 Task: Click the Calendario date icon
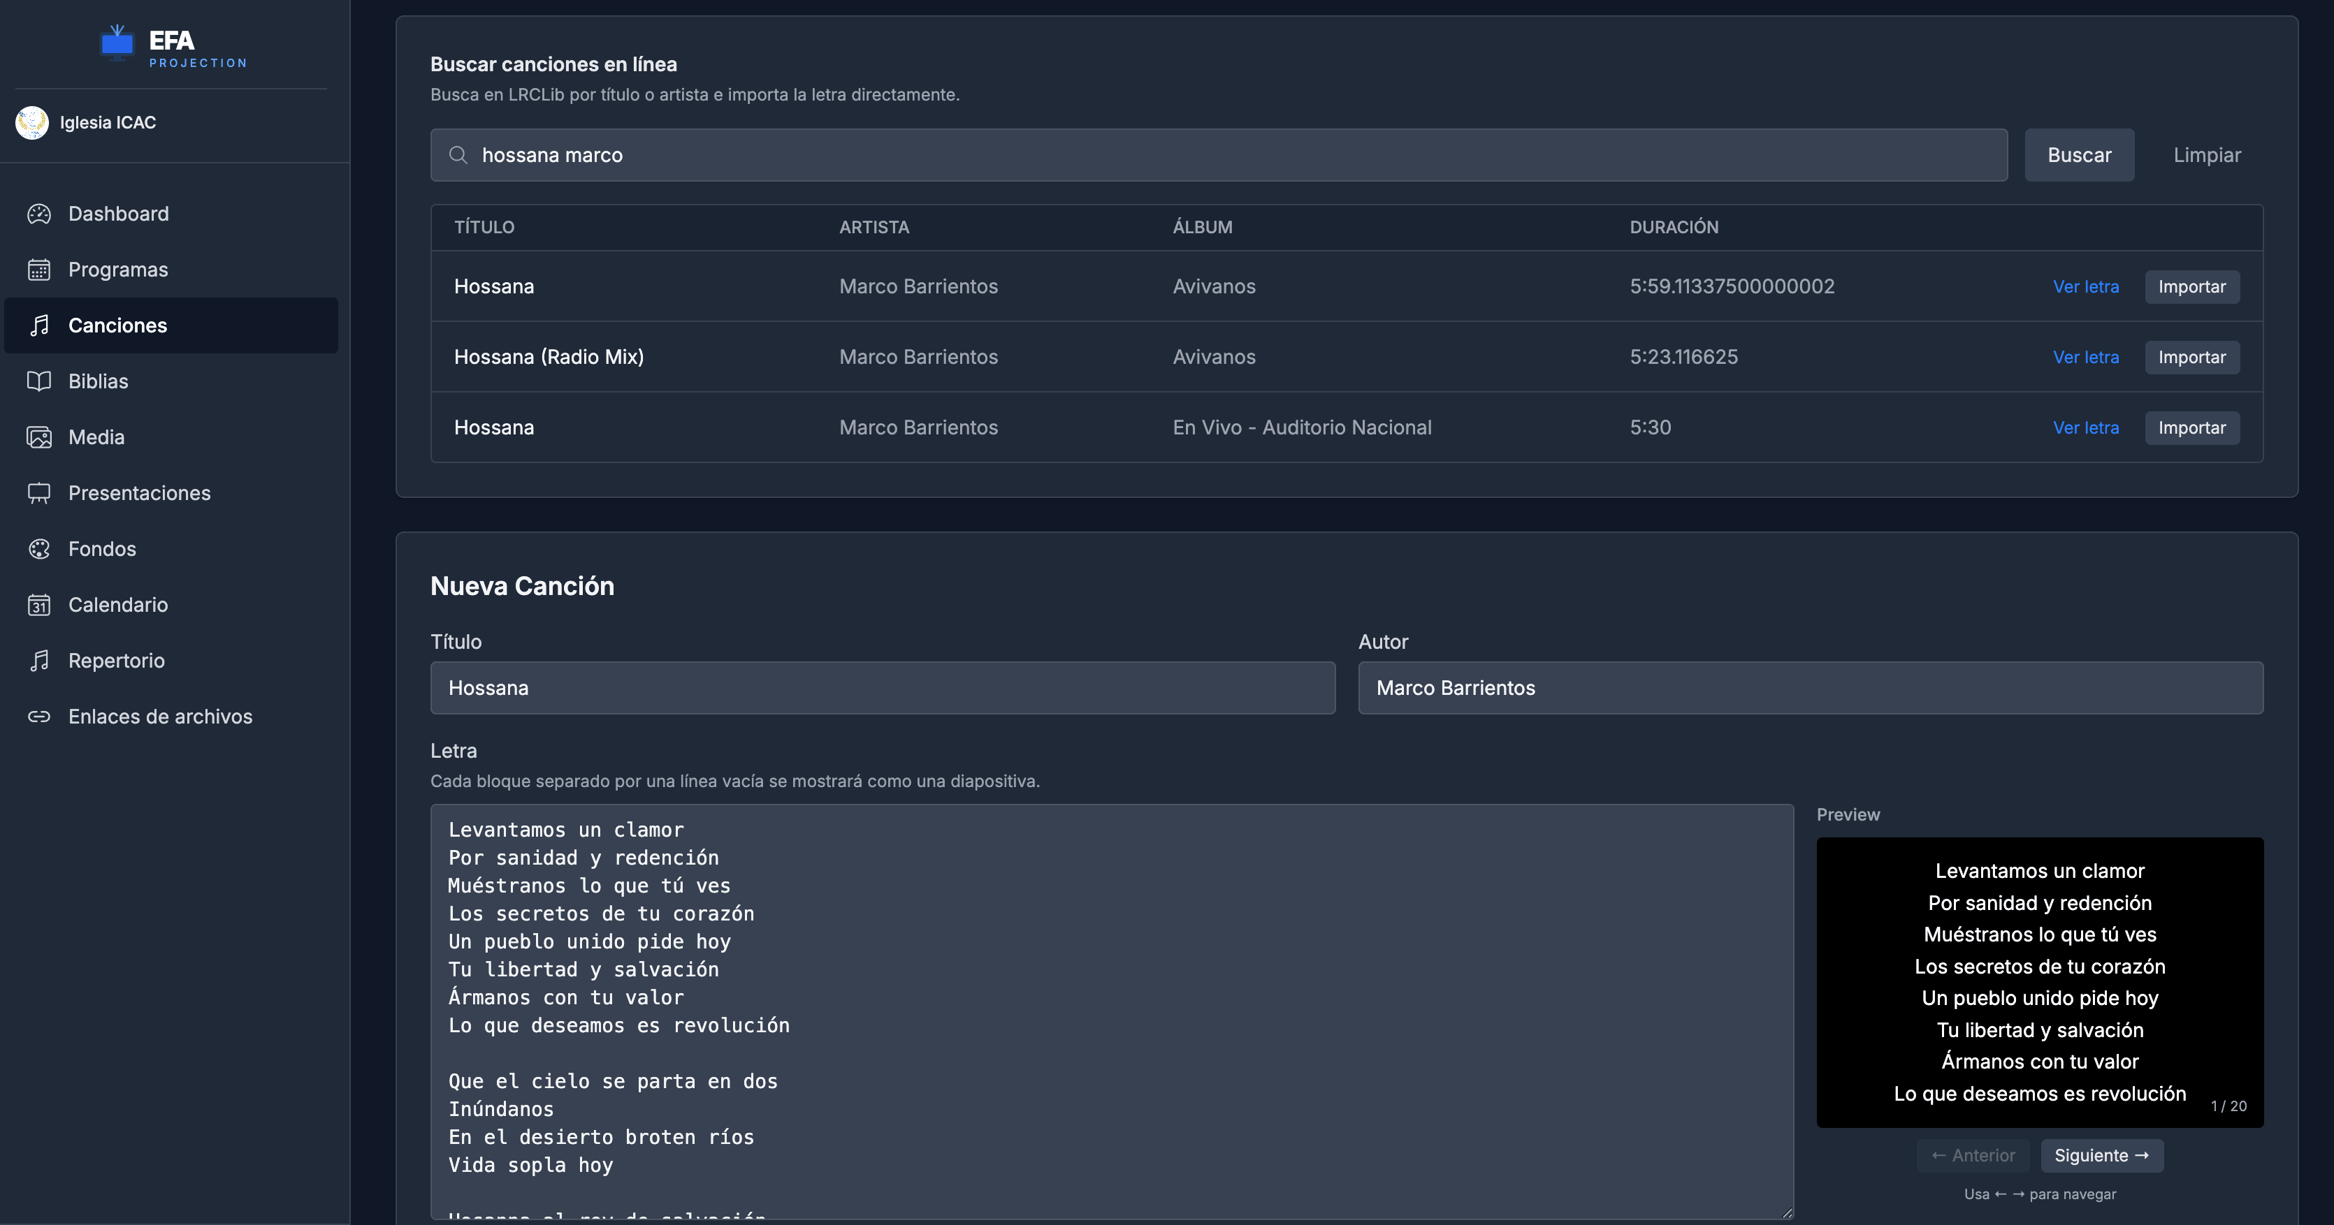coord(39,605)
